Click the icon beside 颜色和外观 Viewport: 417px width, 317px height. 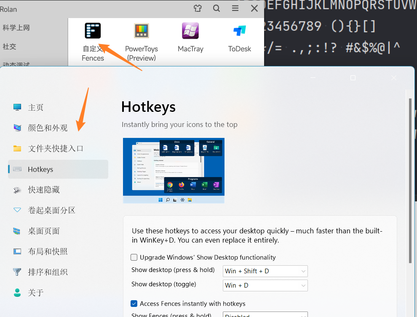click(x=17, y=128)
